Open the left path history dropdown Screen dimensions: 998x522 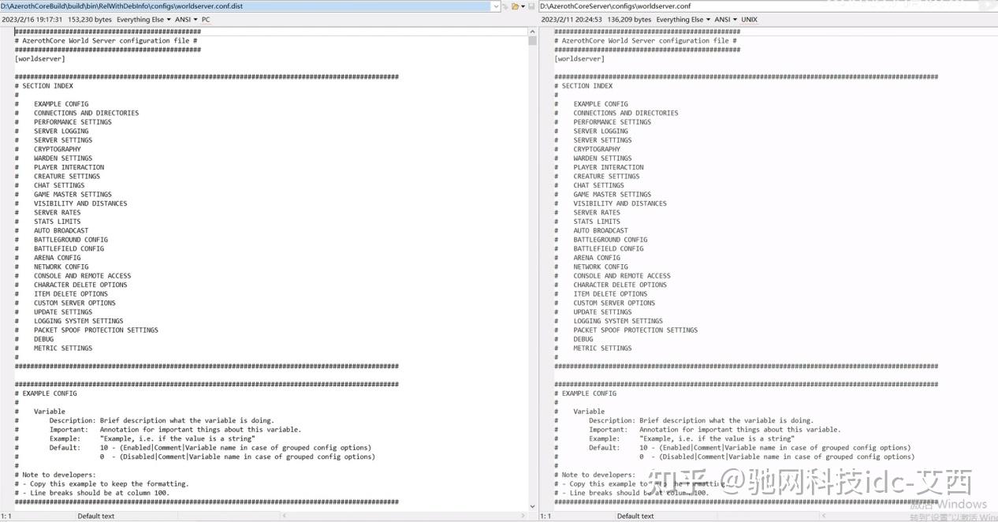coord(496,6)
